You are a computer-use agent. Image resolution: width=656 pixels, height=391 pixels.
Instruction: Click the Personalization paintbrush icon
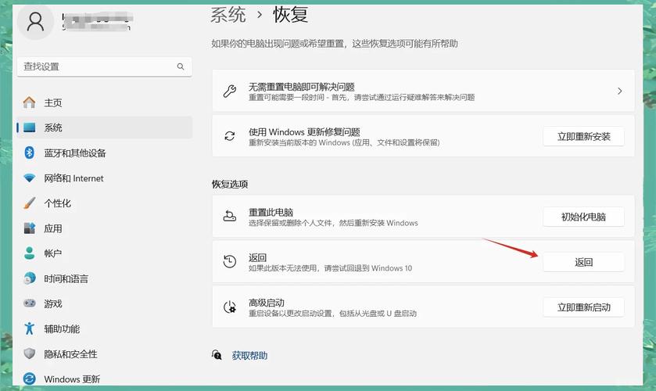[x=29, y=203]
